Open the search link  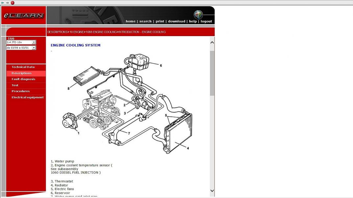coord(145,21)
